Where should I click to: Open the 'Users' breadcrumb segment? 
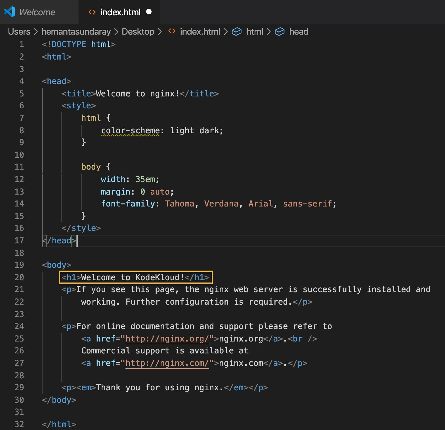19,31
